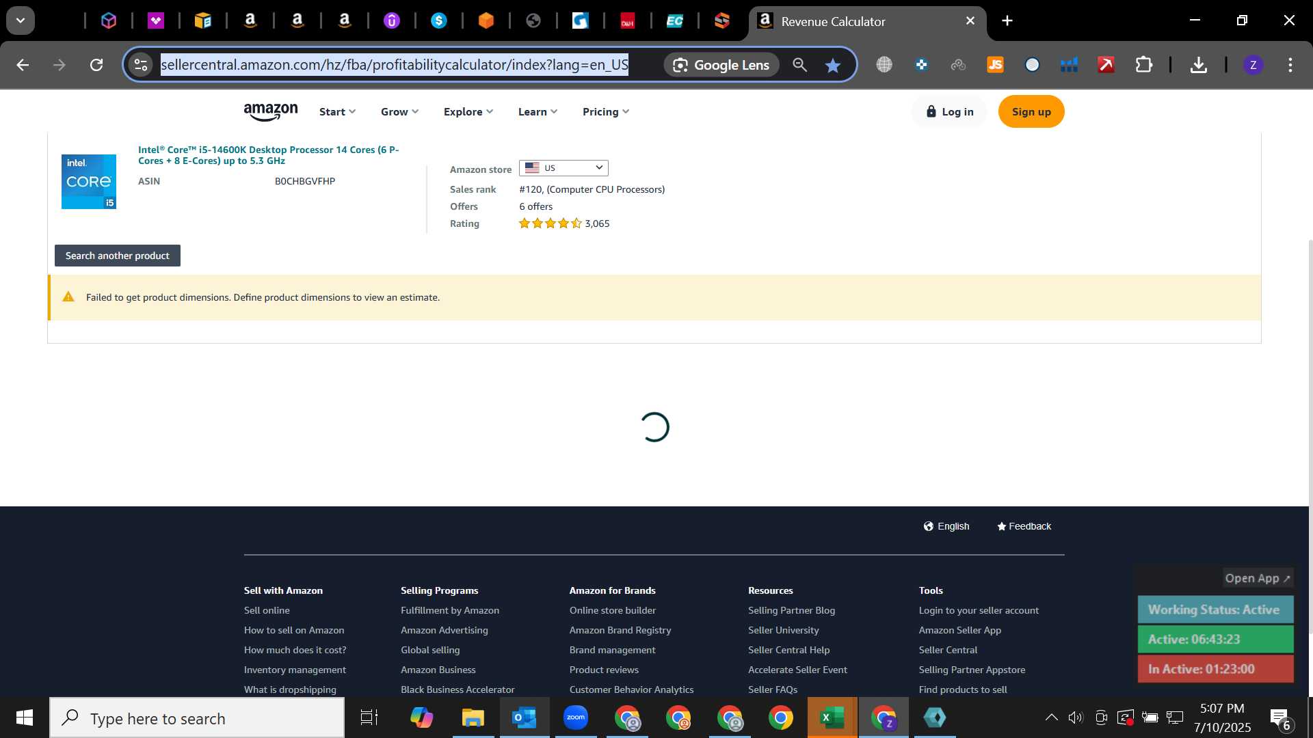The image size is (1313, 738).
Task: Select the Revenue Calculator tab
Action: [x=867, y=22]
